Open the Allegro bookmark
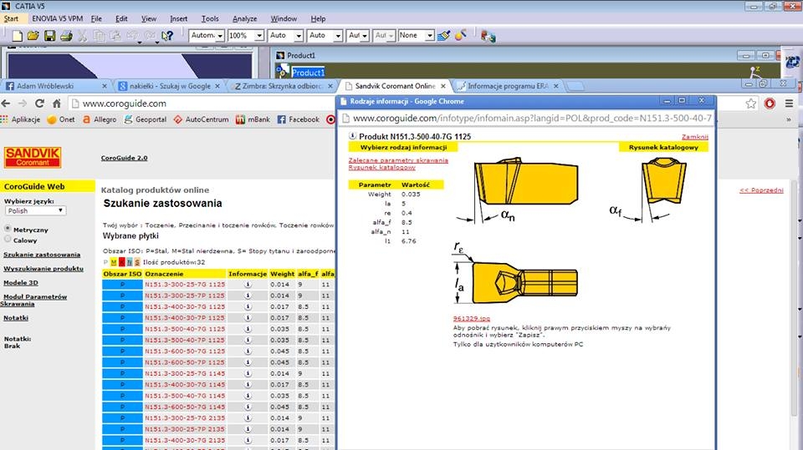The image size is (803, 450). pyautogui.click(x=100, y=119)
